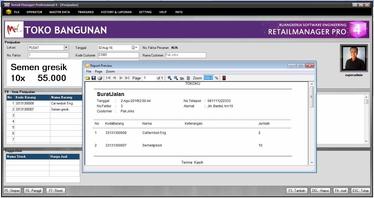Screen dimensions: 374x198
Task: Open the MASTER DATA menu
Action: click(x=60, y=12)
